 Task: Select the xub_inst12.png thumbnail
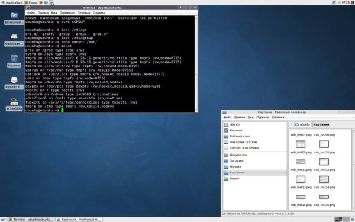(x=324, y=162)
